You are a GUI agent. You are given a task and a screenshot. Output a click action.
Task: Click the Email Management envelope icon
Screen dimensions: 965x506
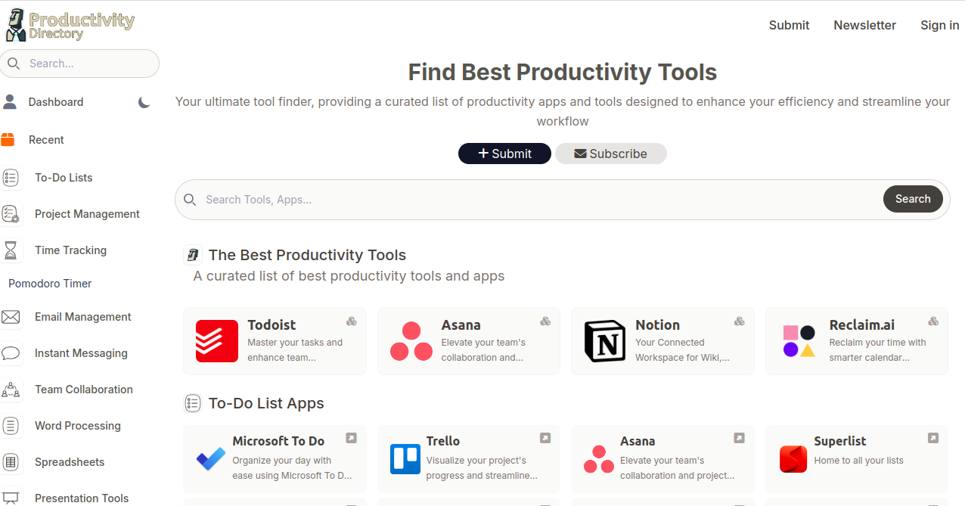11,317
